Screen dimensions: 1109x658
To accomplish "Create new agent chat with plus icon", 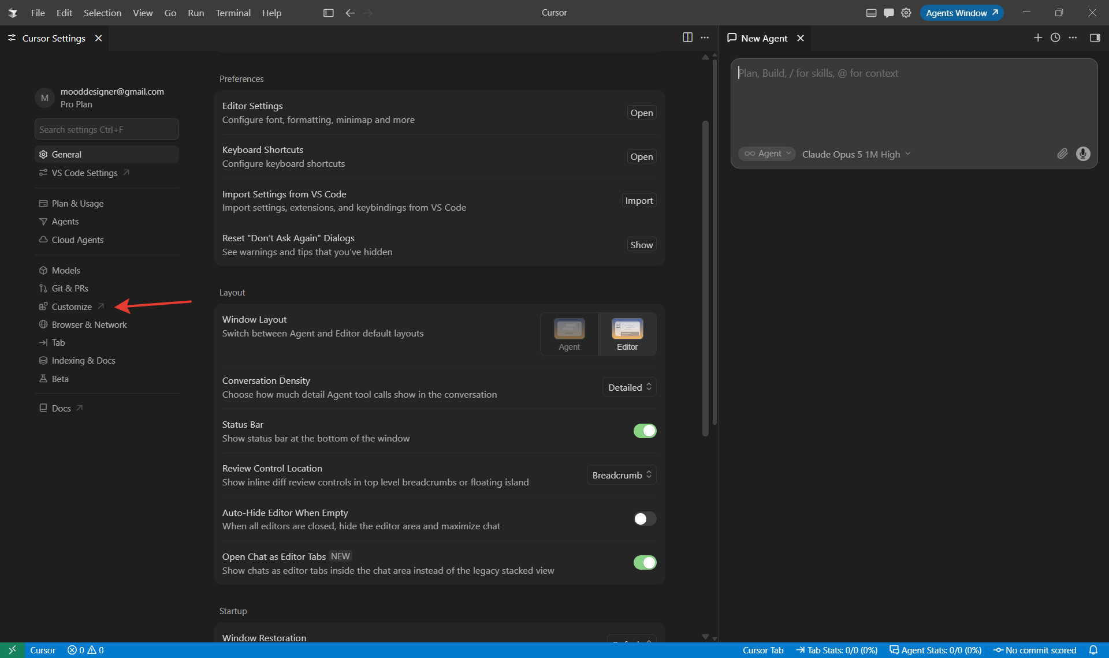I will click(x=1038, y=38).
